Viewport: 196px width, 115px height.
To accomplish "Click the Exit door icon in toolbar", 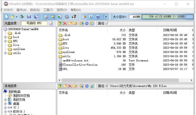I will (x=105, y=17).
